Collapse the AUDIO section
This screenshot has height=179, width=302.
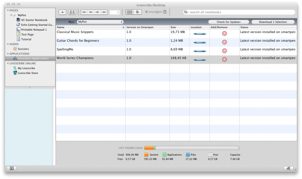pyautogui.click(x=8, y=44)
